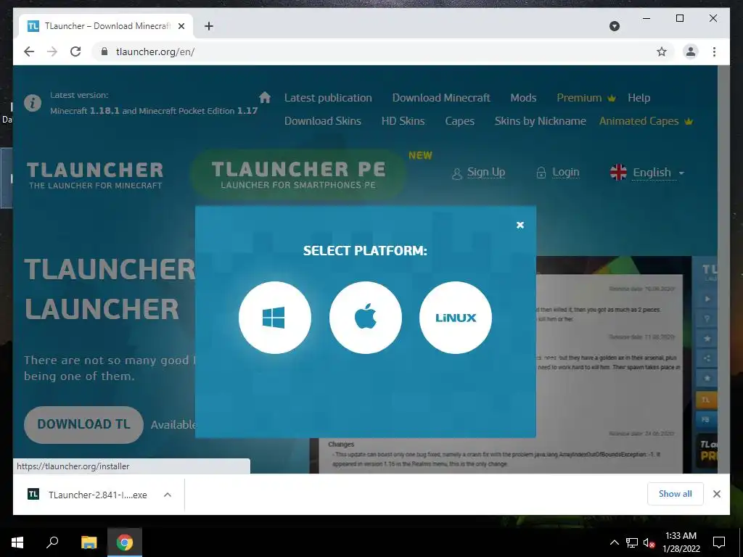Go to Capes page
The image size is (743, 557).
click(x=459, y=121)
